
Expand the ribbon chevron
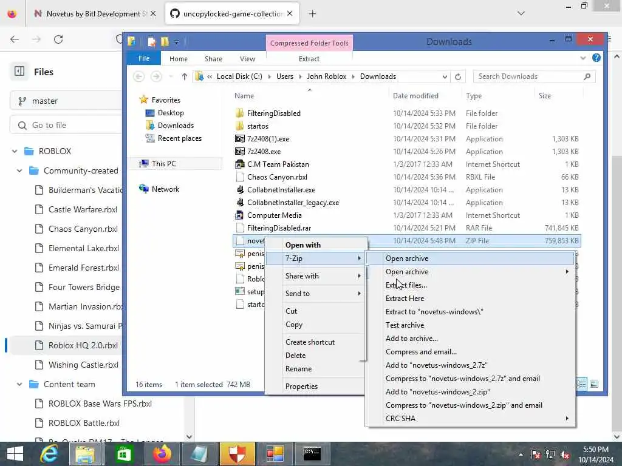coord(583,58)
